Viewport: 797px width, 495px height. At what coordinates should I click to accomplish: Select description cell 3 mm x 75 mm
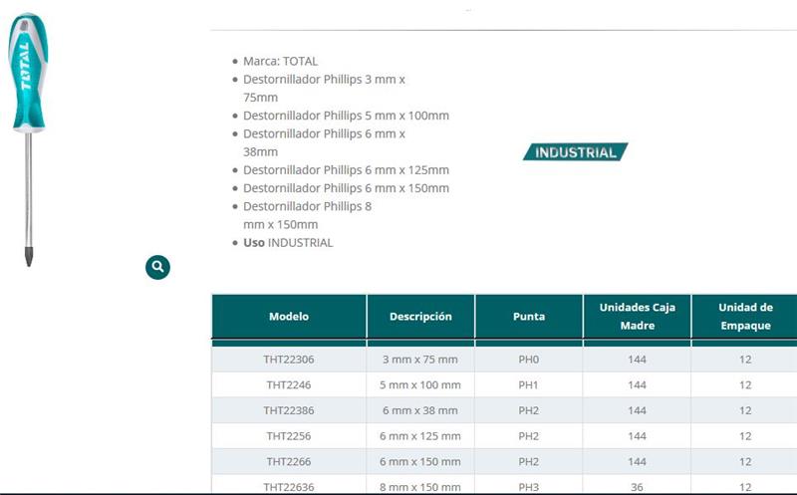pyautogui.click(x=420, y=360)
